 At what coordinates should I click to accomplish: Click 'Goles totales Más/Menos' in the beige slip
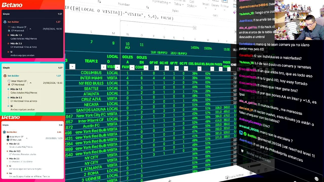[24, 93]
